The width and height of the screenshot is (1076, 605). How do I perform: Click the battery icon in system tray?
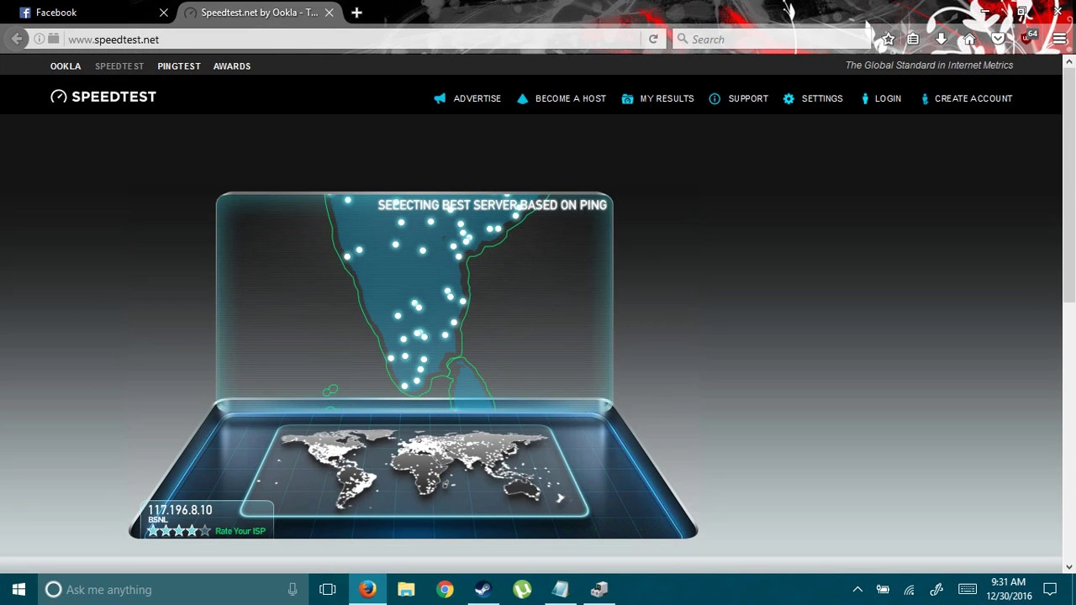(x=883, y=589)
